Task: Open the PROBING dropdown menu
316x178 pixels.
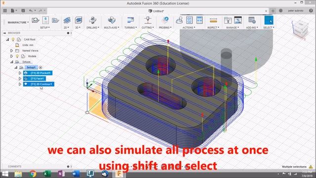Action: click(165, 28)
